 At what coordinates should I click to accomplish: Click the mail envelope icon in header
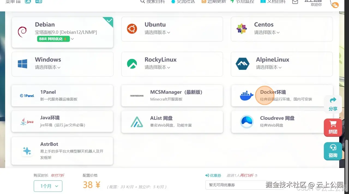(x=295, y=2)
